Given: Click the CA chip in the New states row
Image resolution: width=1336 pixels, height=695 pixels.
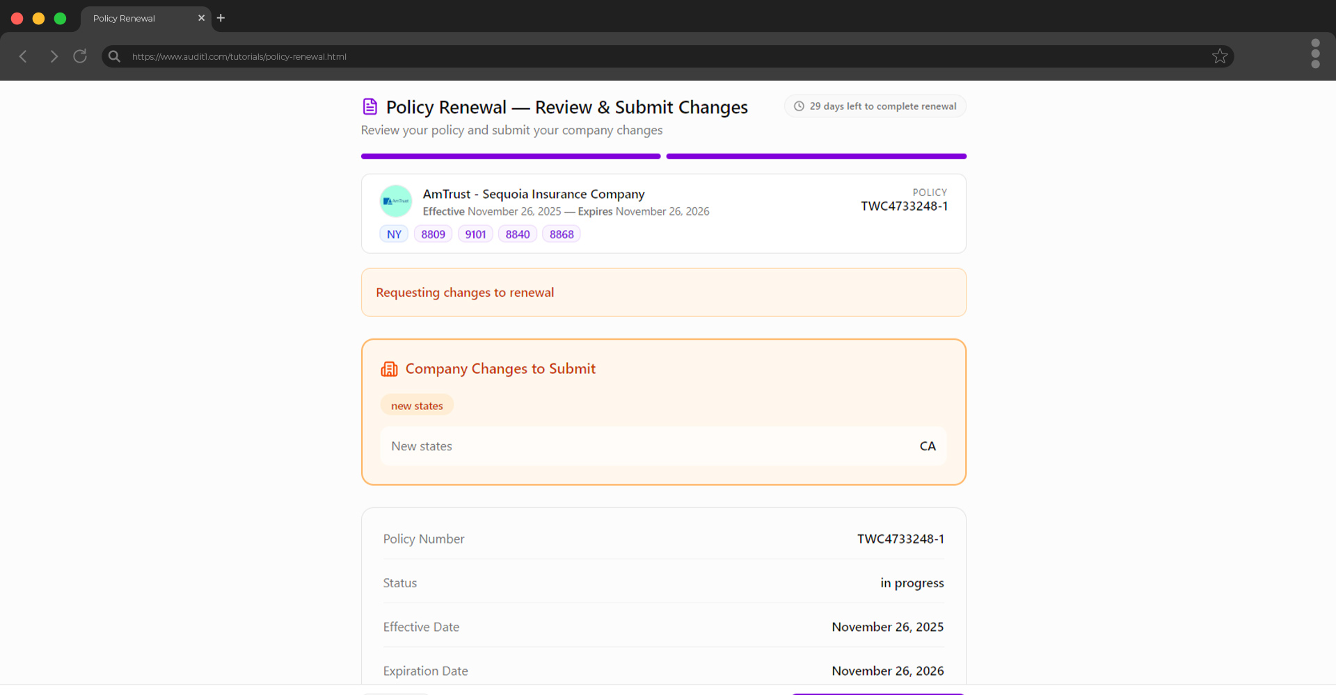Looking at the screenshot, I should click(x=928, y=445).
